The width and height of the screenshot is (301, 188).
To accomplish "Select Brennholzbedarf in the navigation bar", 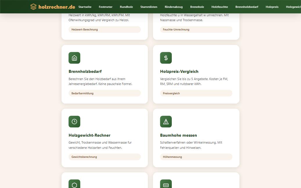I will [x=247, y=7].
